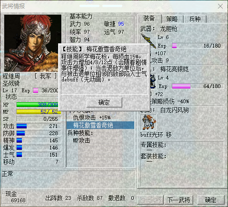Viewport: 228px width, 207px height.
Task: Confirm the skill description popup with 确定
Action: click(x=104, y=102)
